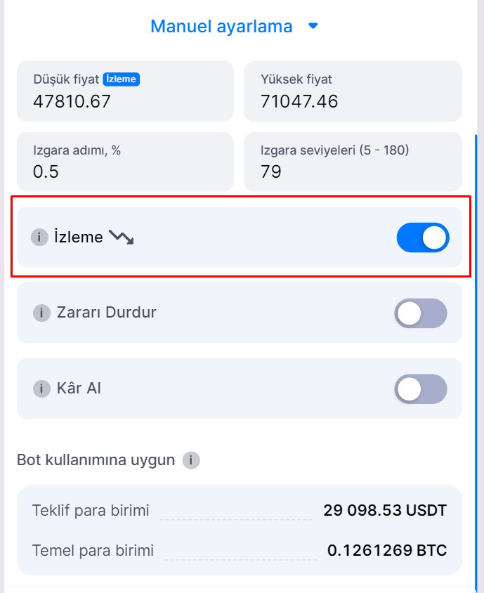The width and height of the screenshot is (484, 593).
Task: Click the İzleme downward trend arrow icon
Action: pyautogui.click(x=122, y=237)
